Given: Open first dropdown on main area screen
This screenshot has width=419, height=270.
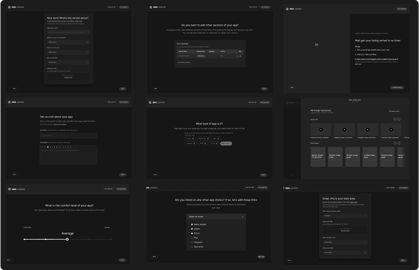Looking at the screenshot, I should (x=345, y=216).
